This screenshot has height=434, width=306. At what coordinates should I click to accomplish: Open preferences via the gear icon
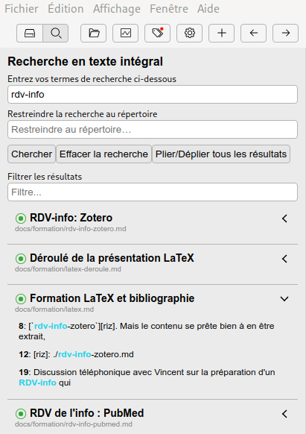pos(190,34)
